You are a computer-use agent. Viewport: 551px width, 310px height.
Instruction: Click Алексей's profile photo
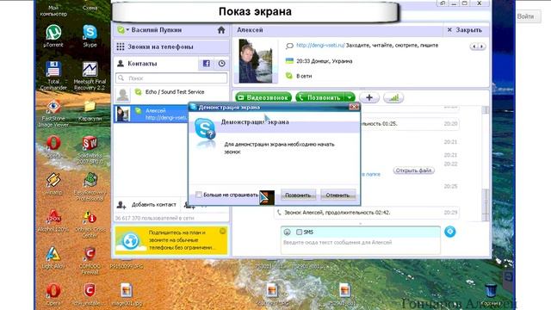click(x=256, y=61)
